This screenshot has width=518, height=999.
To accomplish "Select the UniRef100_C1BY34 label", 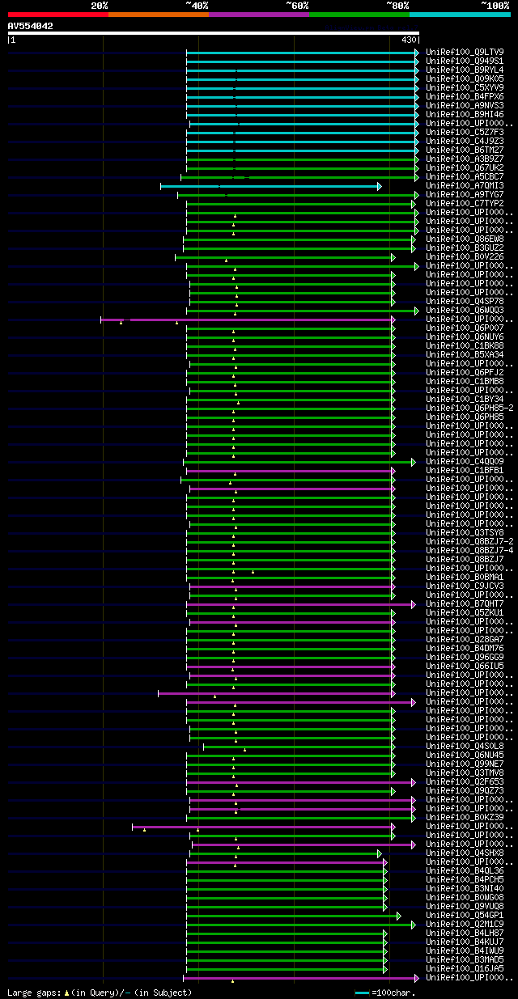I will [x=465, y=399].
